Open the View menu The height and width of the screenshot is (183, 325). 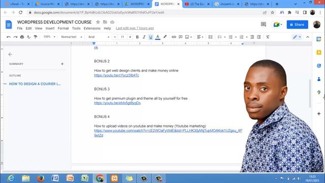39,28
